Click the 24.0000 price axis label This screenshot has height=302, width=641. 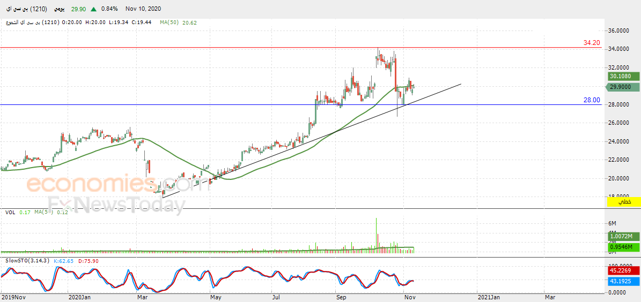(x=618, y=141)
